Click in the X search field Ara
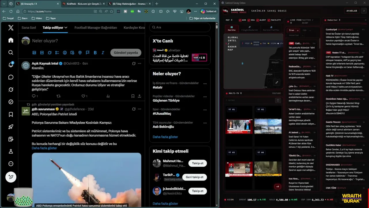Screen dimensions: 369x208 [x=180, y=27]
